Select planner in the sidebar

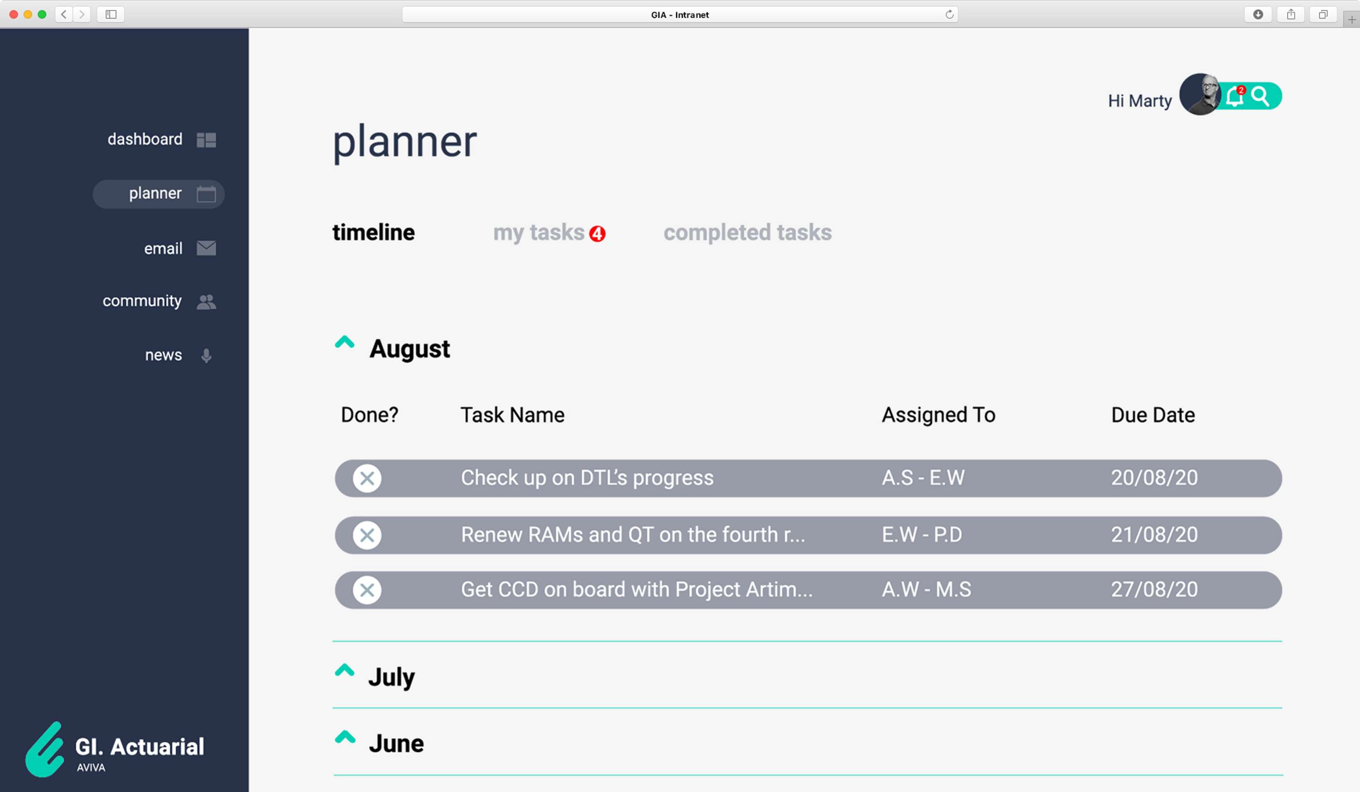[x=159, y=193]
